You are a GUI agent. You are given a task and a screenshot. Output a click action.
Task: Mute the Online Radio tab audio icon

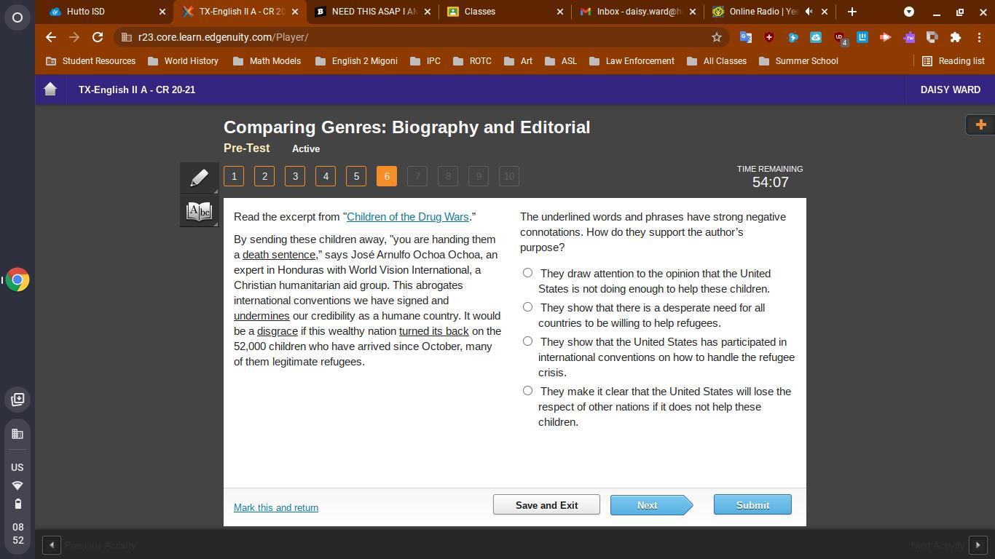click(x=809, y=12)
